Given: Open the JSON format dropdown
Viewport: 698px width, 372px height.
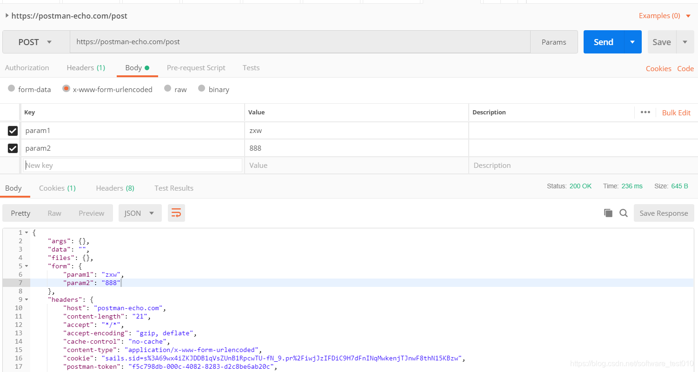Looking at the screenshot, I should (x=140, y=213).
